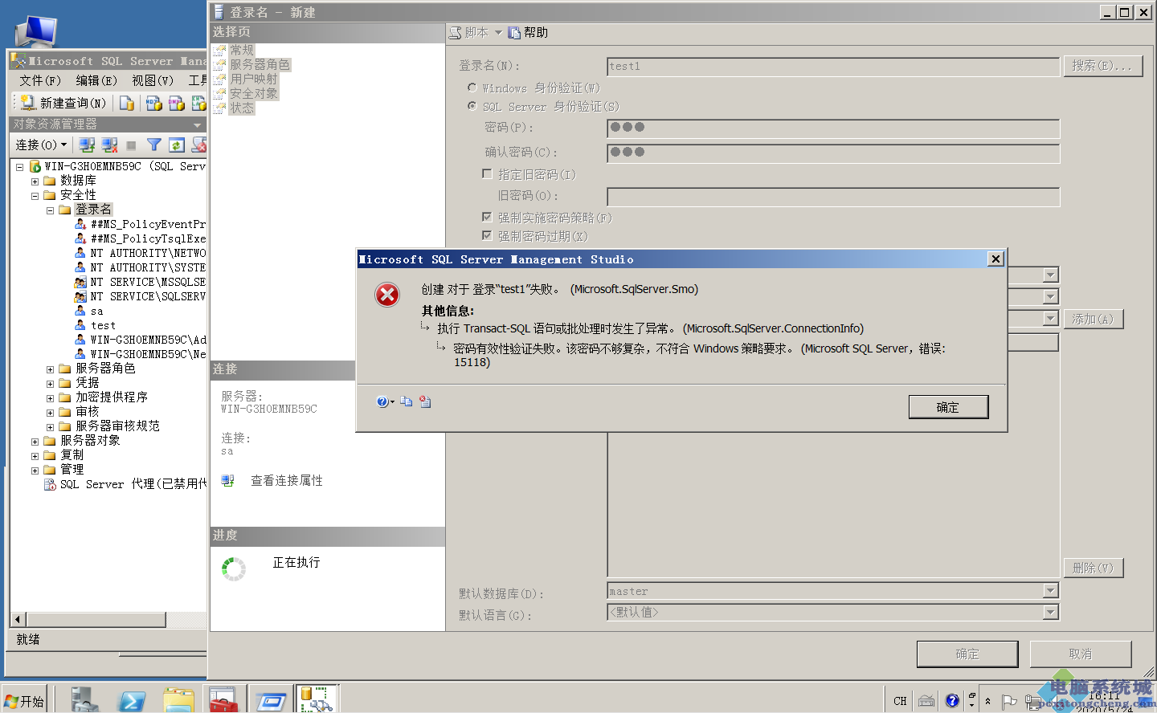Select the test login in the tree
Screen dimensions: 1157x713
click(x=103, y=325)
